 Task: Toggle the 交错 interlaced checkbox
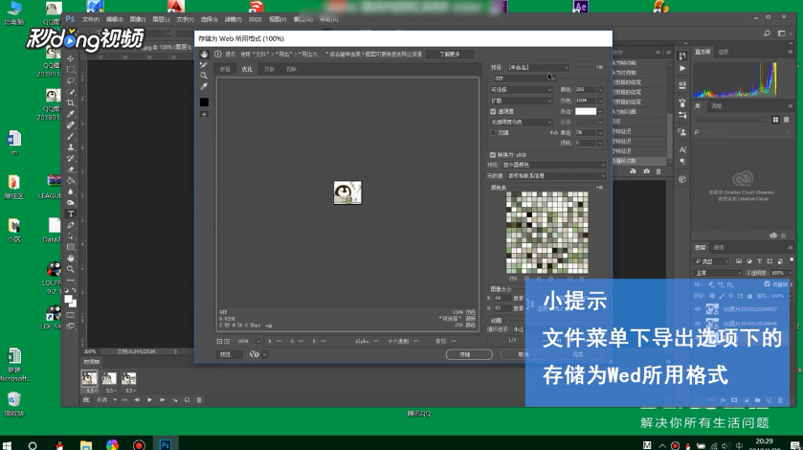493,133
